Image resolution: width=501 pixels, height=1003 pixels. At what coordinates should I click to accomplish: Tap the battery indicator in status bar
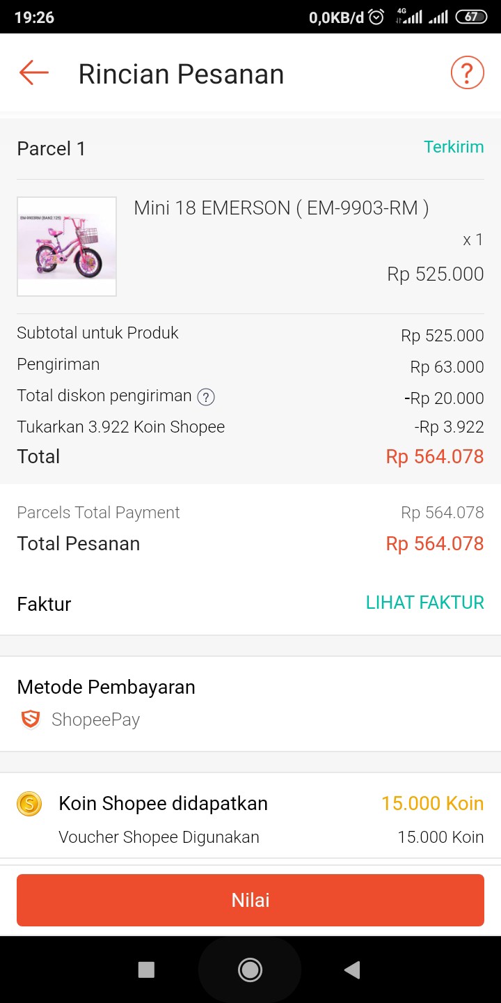tap(471, 17)
